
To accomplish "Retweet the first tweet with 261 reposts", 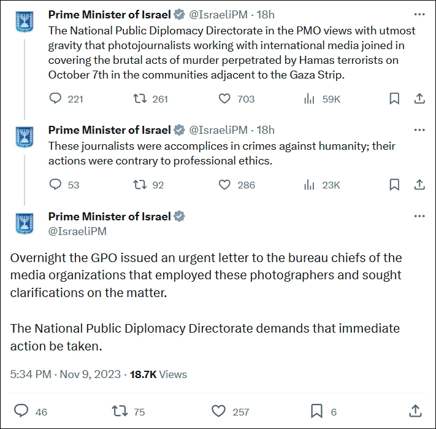I will click(139, 99).
